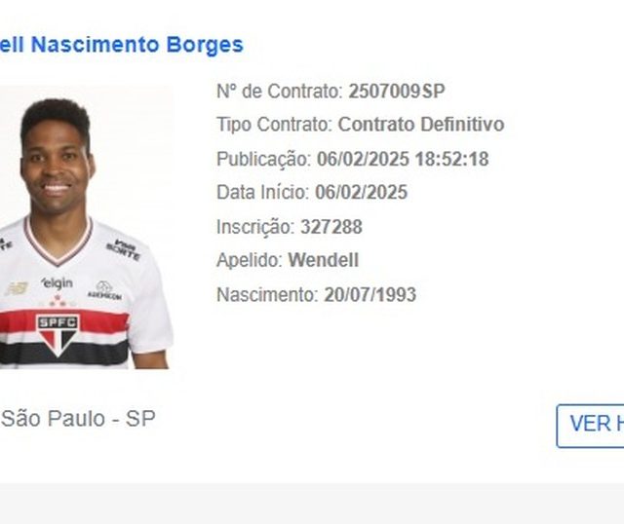Image resolution: width=624 pixels, height=524 pixels.
Task: Click the Data Início date value
Action: click(x=362, y=193)
